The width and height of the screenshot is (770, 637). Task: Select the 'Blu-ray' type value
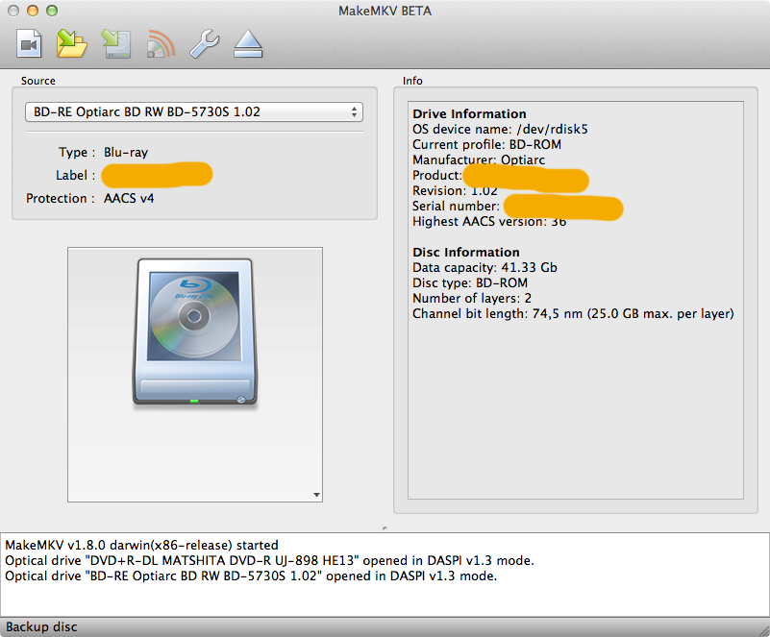pos(126,152)
